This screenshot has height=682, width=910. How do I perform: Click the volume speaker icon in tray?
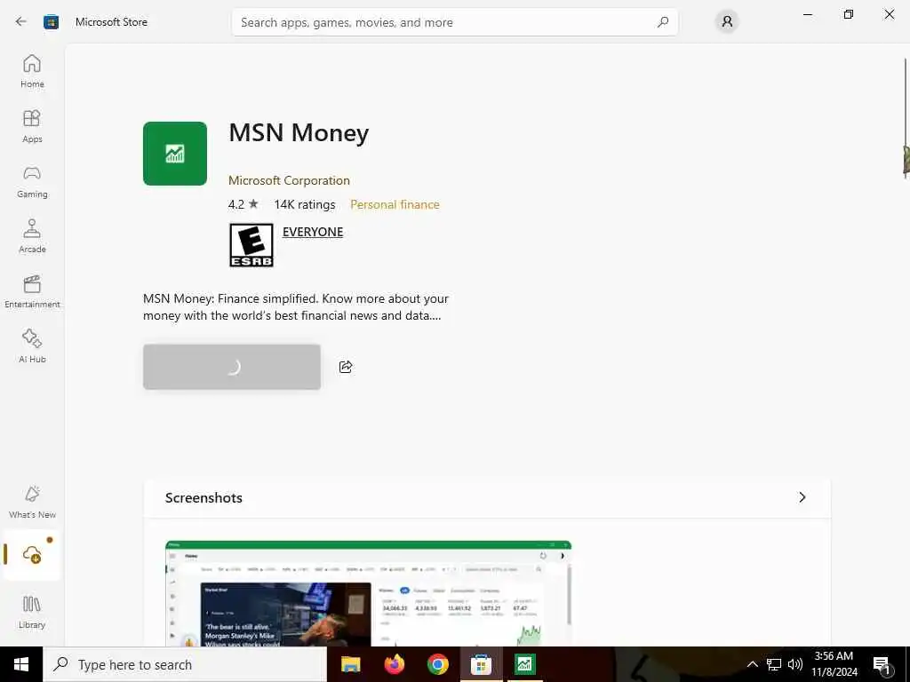point(795,664)
